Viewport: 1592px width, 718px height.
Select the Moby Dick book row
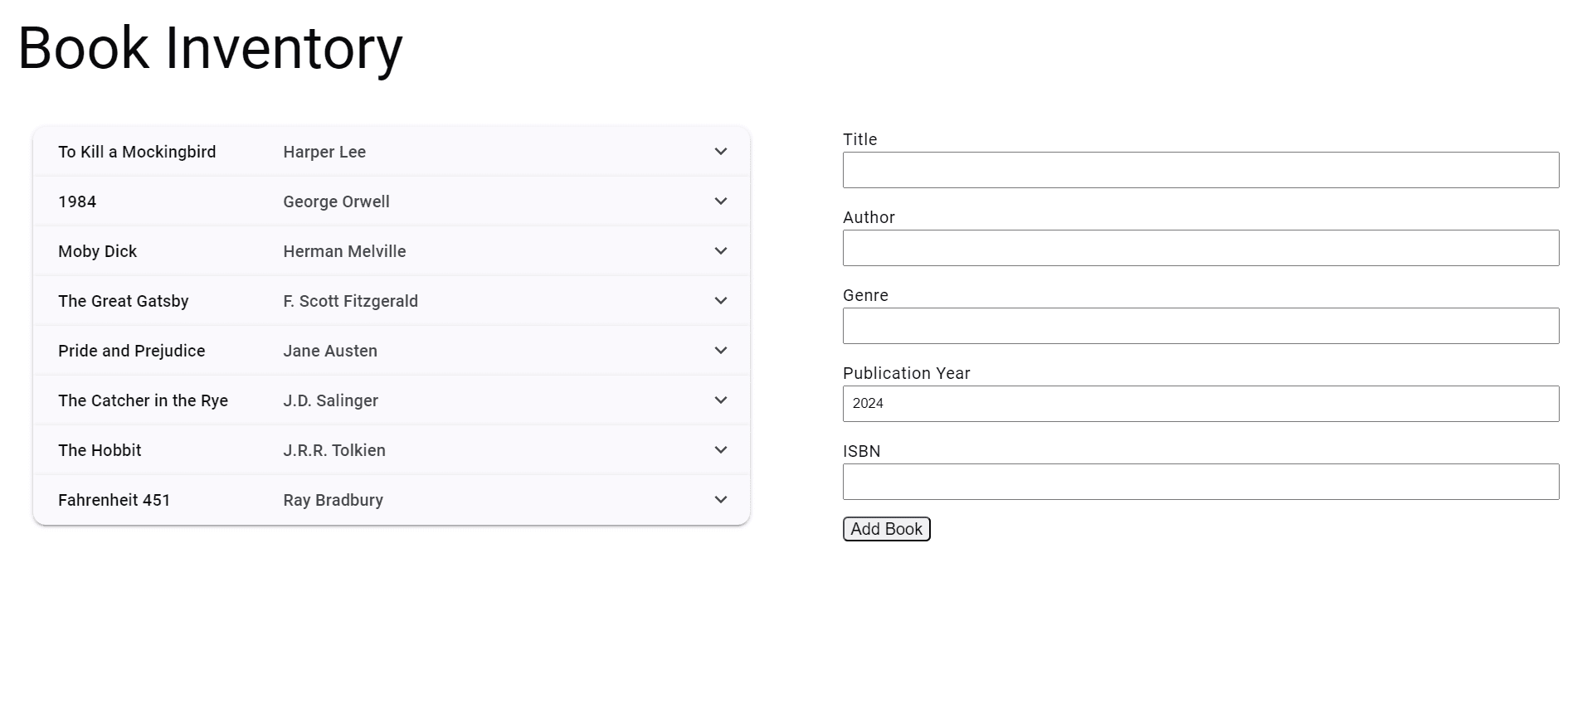click(x=97, y=250)
